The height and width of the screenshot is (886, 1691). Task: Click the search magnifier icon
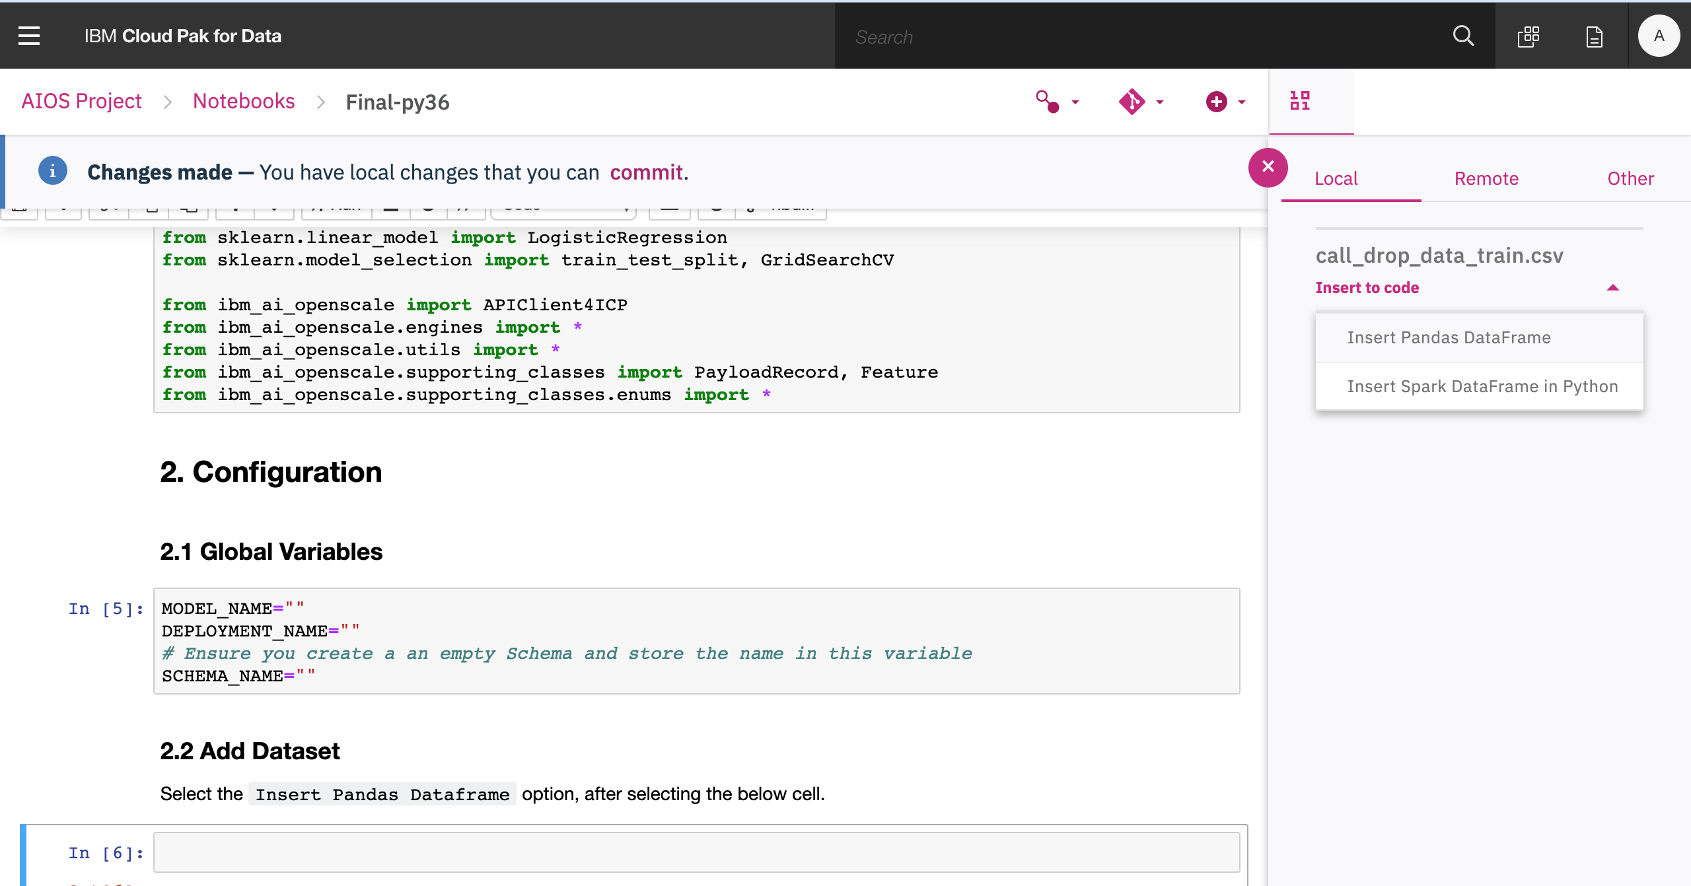tap(1463, 36)
